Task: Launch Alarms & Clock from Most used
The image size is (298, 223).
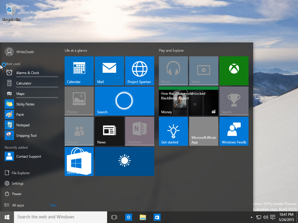Action: [31, 73]
